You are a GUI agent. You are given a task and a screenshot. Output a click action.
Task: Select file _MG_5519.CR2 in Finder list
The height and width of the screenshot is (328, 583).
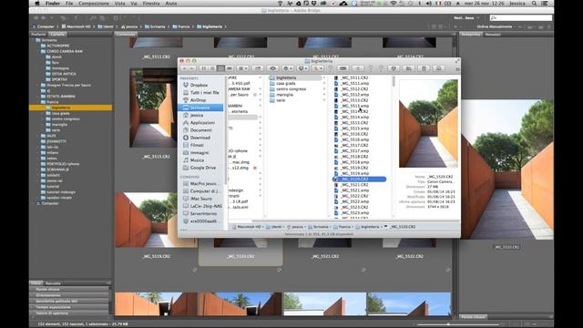coord(354,168)
